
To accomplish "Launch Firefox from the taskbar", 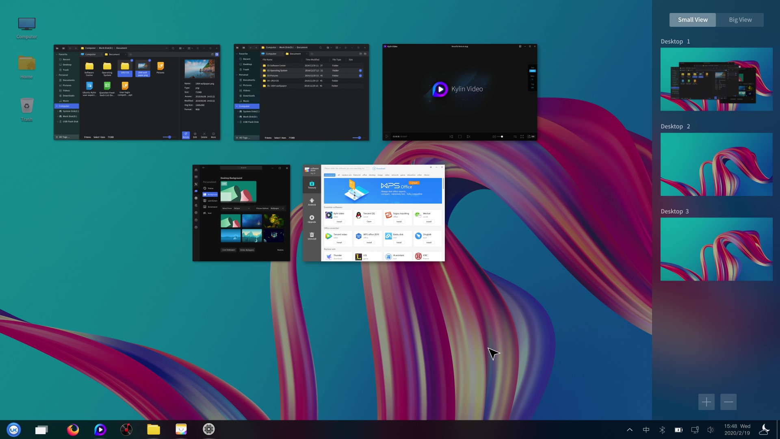I will tap(73, 429).
